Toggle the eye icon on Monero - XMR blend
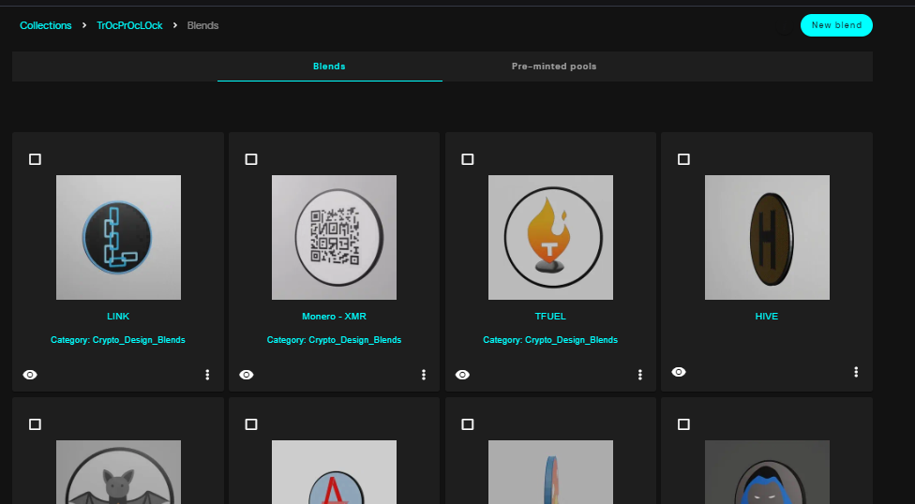 point(247,375)
